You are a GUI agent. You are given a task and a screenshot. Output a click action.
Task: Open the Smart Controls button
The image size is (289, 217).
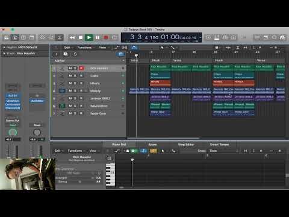[x=43, y=37]
